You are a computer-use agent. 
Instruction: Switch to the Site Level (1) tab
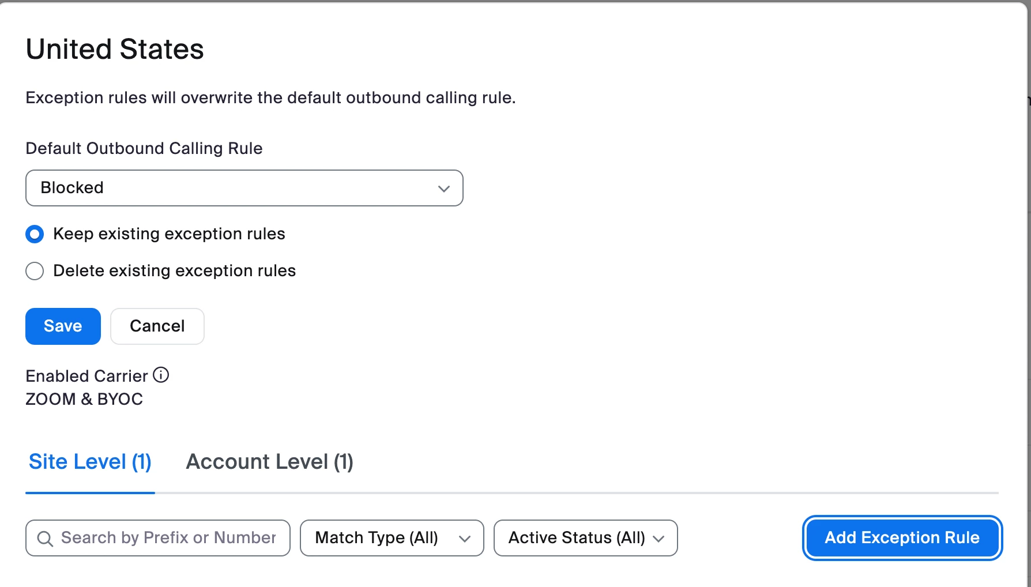[x=90, y=462]
